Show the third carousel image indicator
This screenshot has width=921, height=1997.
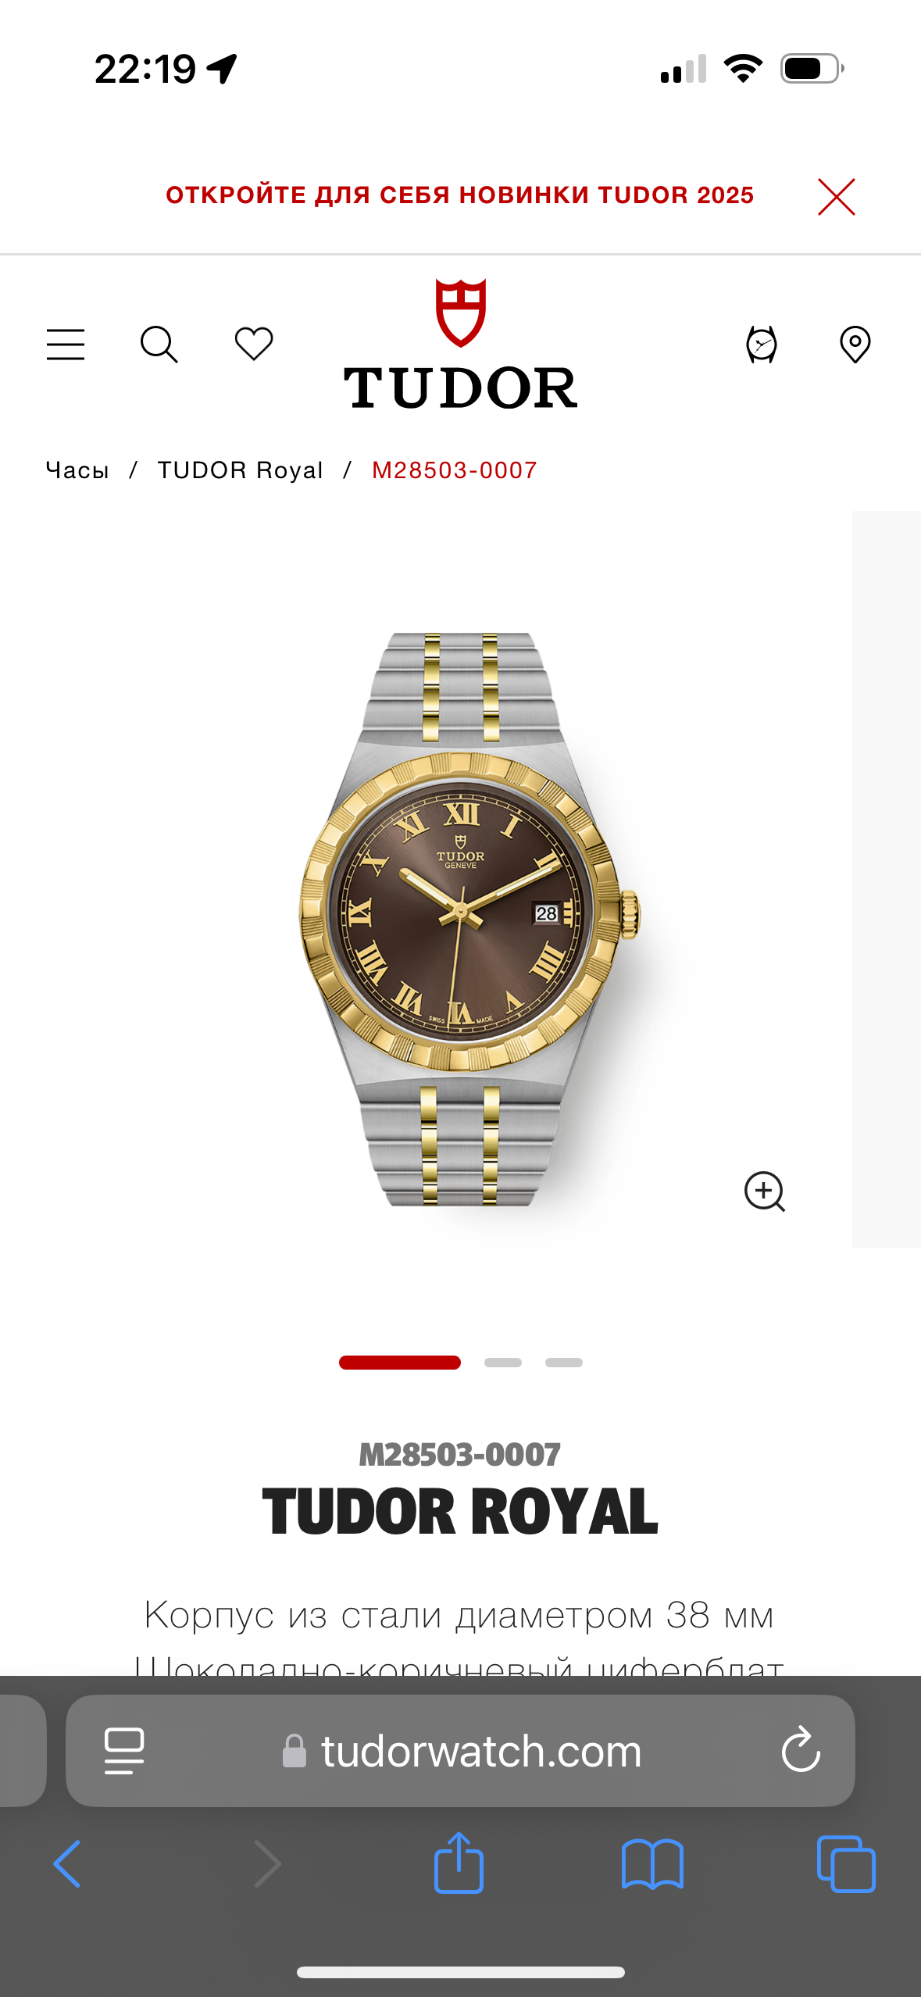(564, 1363)
